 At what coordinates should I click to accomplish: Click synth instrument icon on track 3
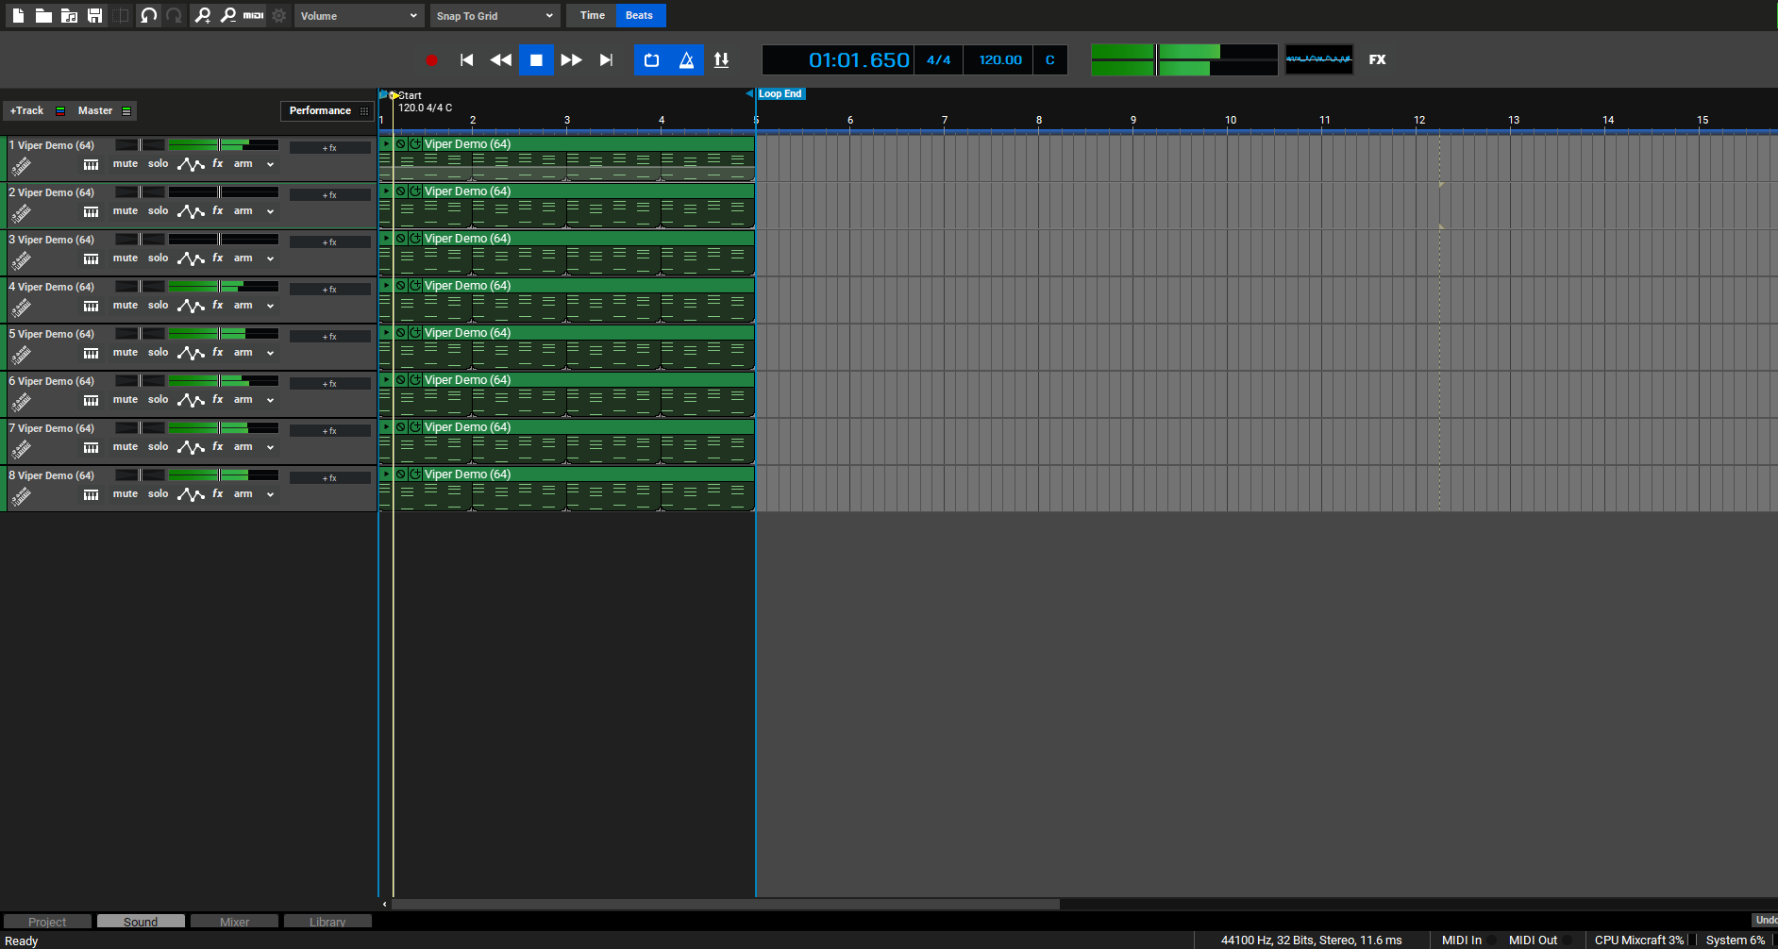(x=21, y=261)
